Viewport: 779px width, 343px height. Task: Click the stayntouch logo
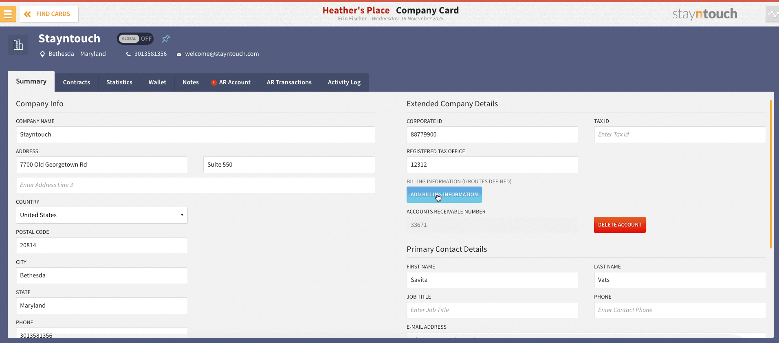[704, 14]
